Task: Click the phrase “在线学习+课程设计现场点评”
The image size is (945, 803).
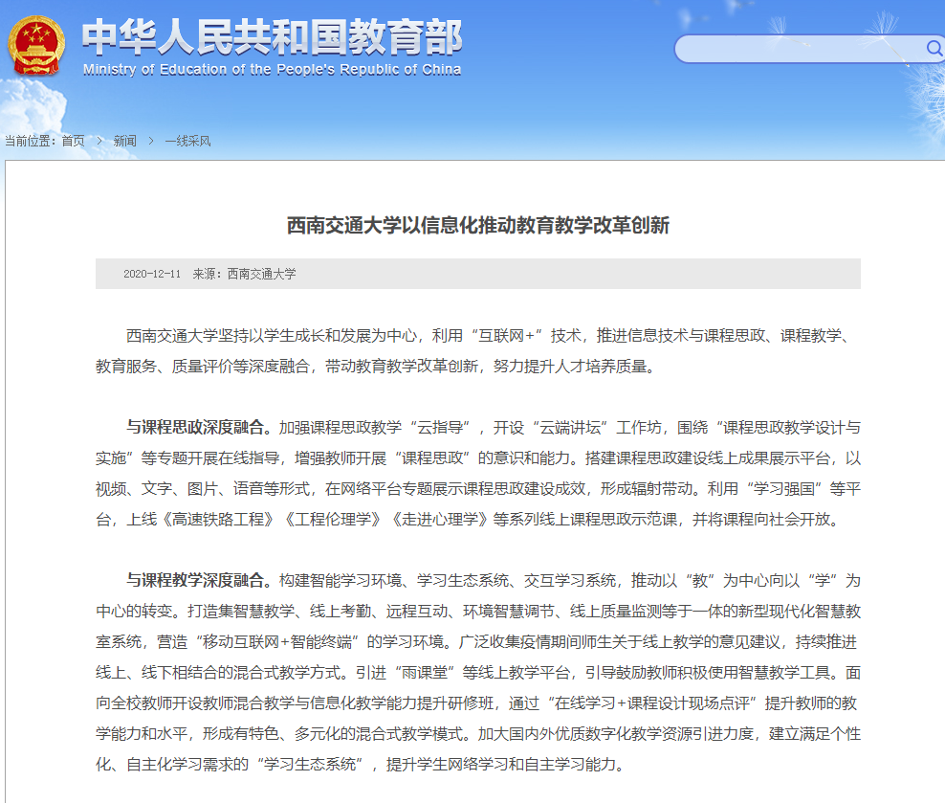Action: [x=652, y=703]
